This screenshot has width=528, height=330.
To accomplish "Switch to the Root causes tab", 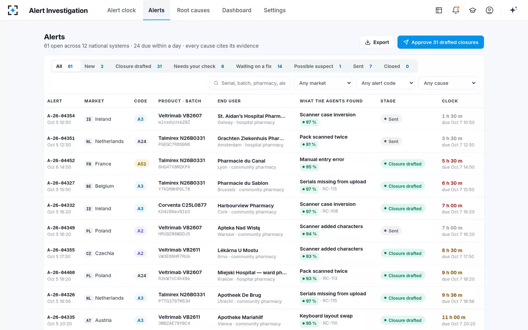I will coord(193,10).
